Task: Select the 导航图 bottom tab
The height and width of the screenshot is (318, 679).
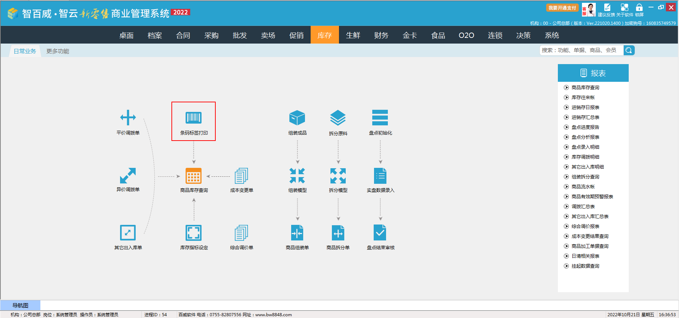Action: tap(20, 305)
